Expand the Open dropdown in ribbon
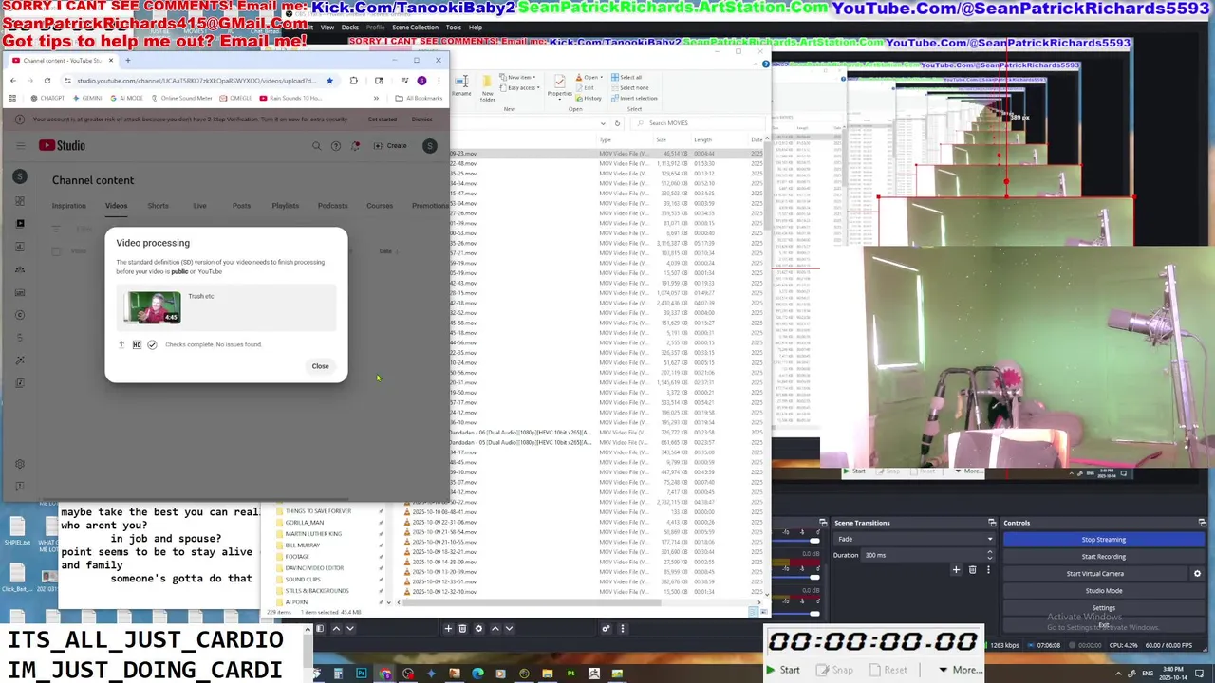 [589, 77]
